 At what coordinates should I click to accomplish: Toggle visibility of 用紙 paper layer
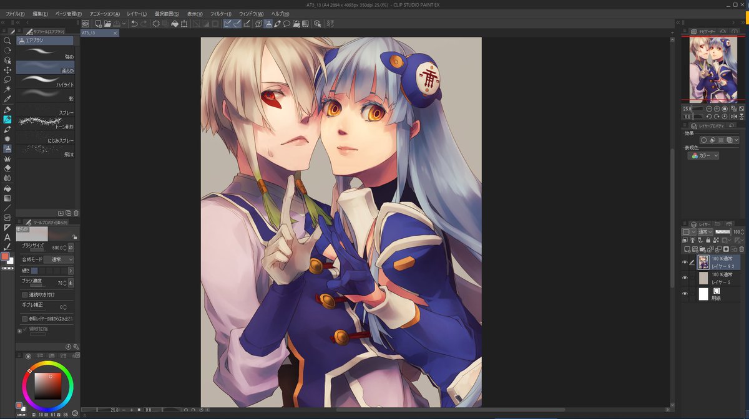[x=685, y=294]
